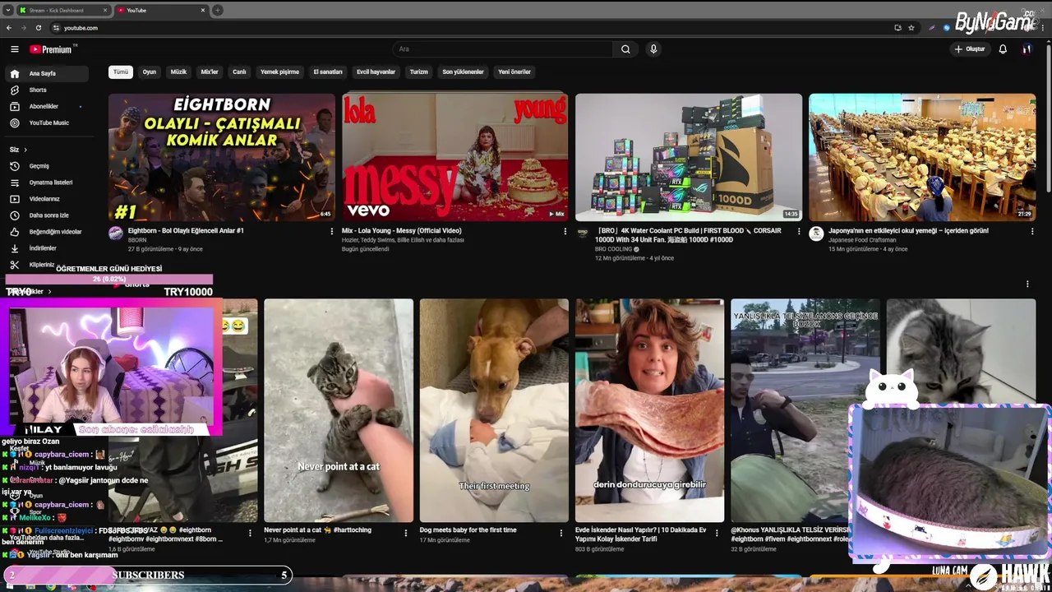Open İndirilenler in the sidebar

45,248
